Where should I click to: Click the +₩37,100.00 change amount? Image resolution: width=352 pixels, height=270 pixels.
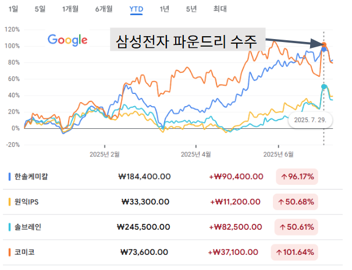[233, 253]
